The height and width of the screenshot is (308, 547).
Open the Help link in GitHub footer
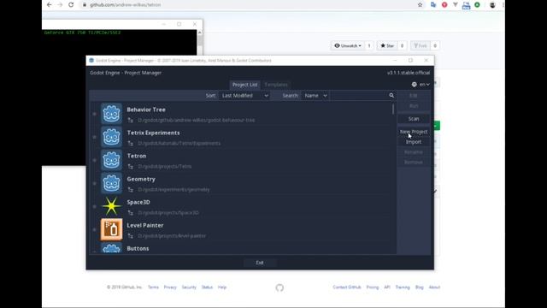pyautogui.click(x=222, y=287)
